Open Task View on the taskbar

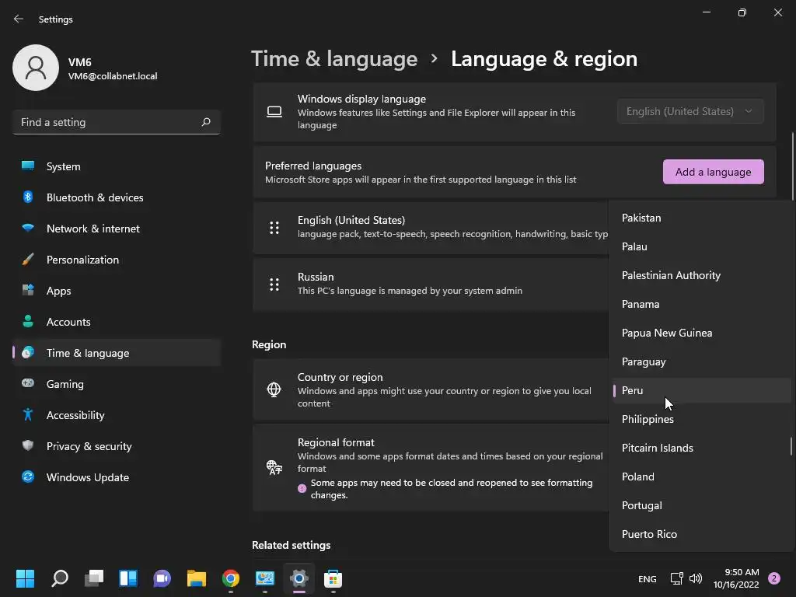pyautogui.click(x=94, y=578)
